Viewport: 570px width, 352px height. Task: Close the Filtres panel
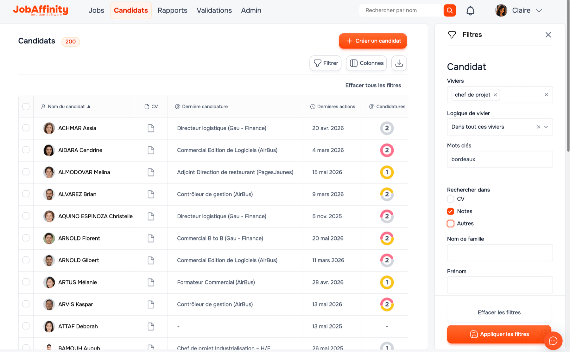click(548, 35)
